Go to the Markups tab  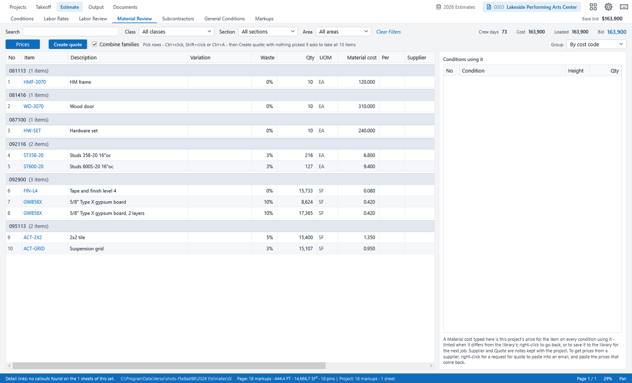(264, 19)
